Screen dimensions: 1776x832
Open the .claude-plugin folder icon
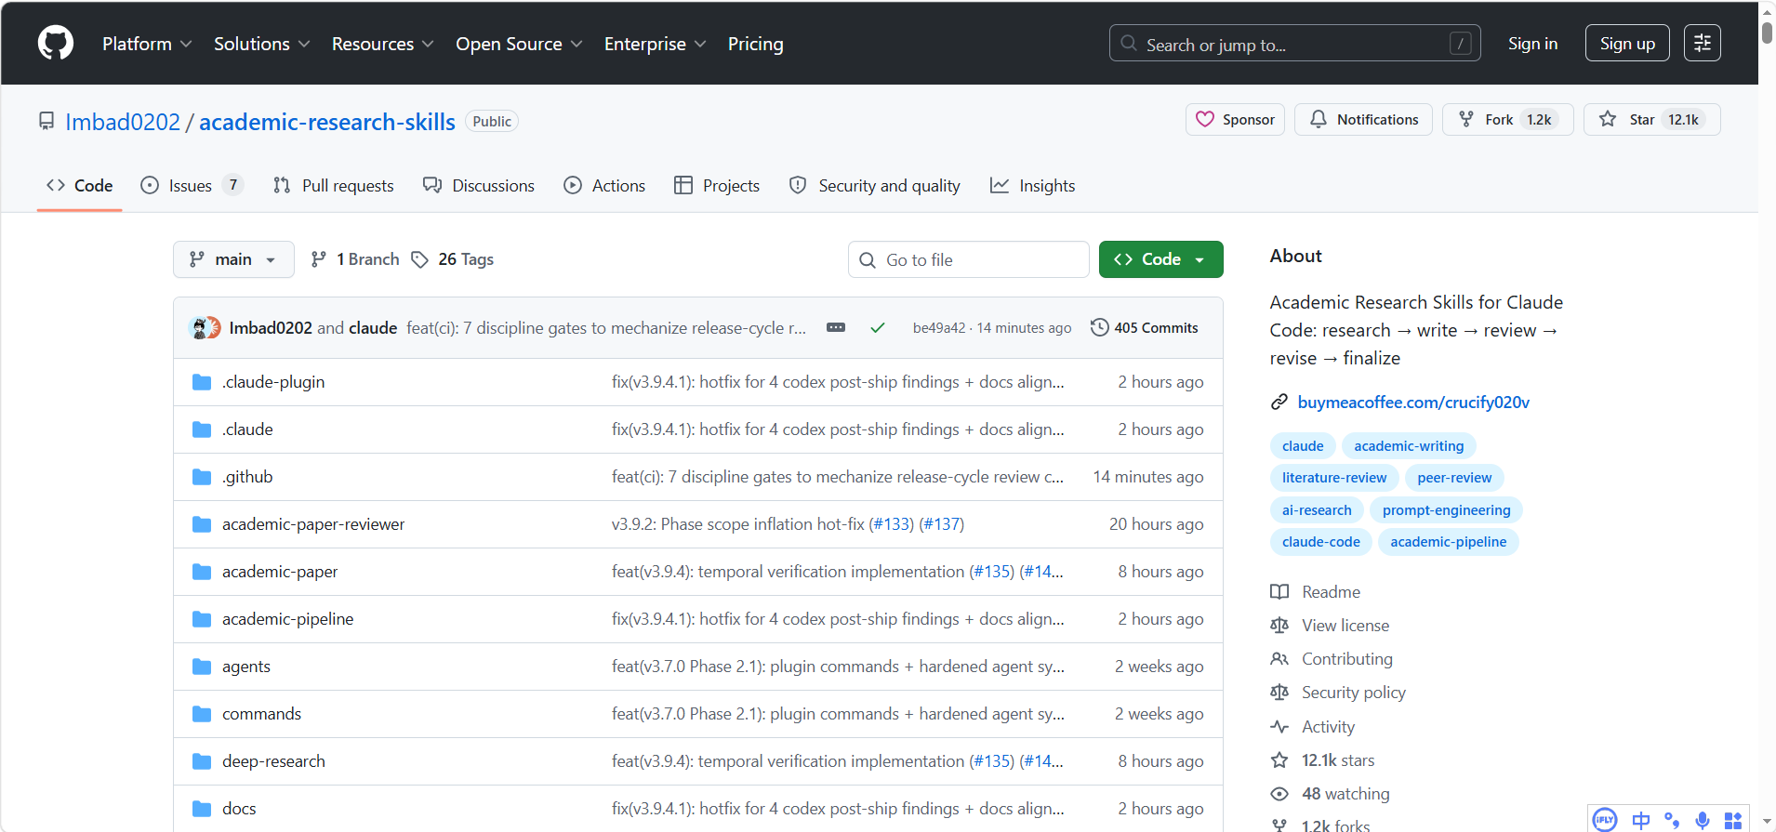[202, 382]
